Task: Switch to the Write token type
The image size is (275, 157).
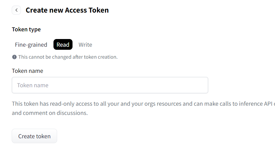Action: pos(85,45)
